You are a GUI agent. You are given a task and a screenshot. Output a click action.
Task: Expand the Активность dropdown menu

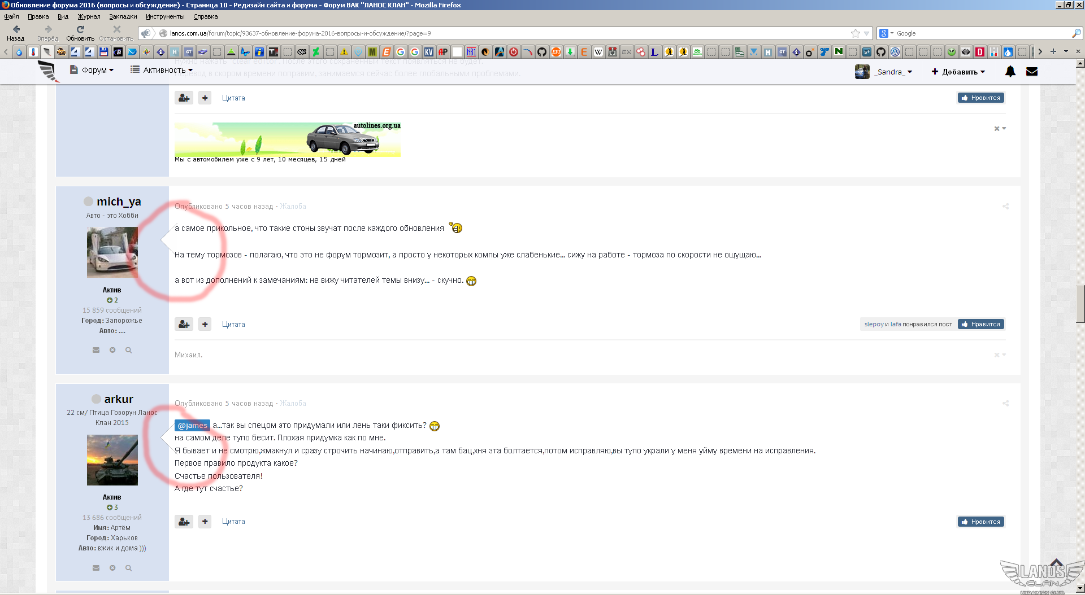pyautogui.click(x=162, y=70)
